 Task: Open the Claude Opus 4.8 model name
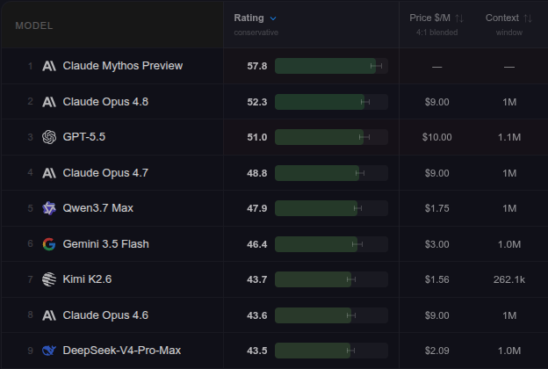(105, 102)
